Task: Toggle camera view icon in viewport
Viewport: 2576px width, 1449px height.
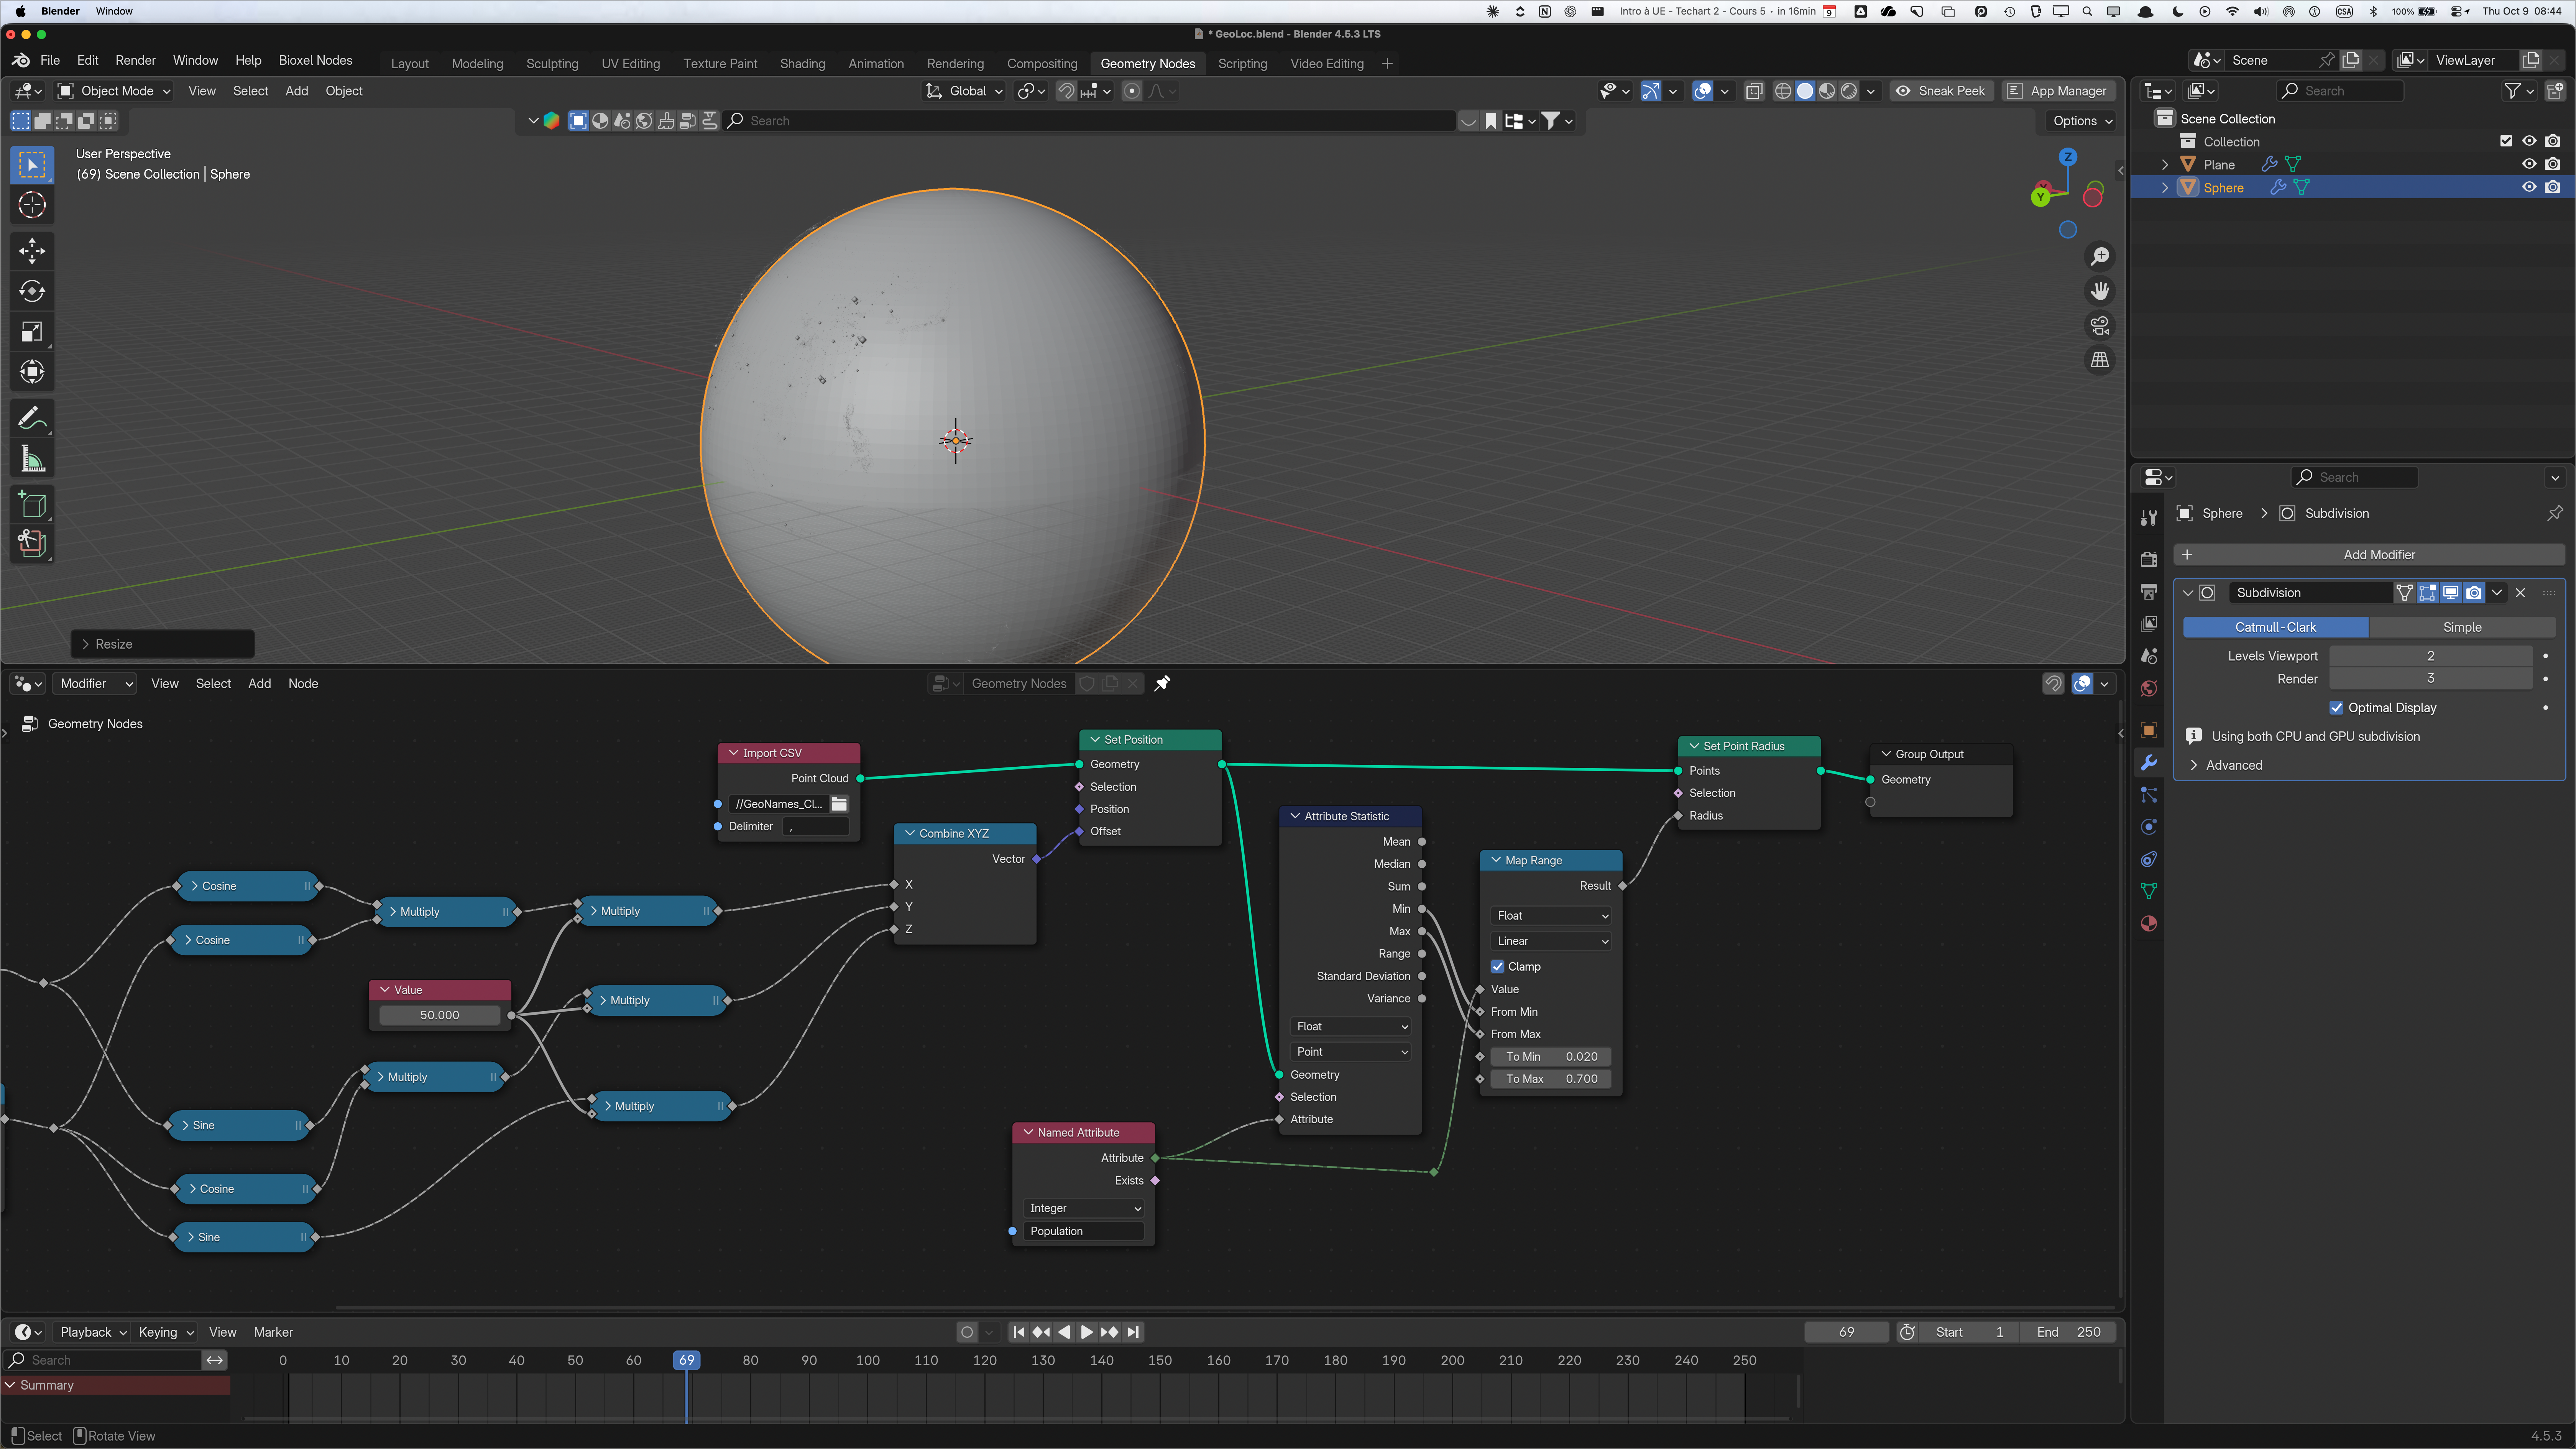Action: (2100, 325)
